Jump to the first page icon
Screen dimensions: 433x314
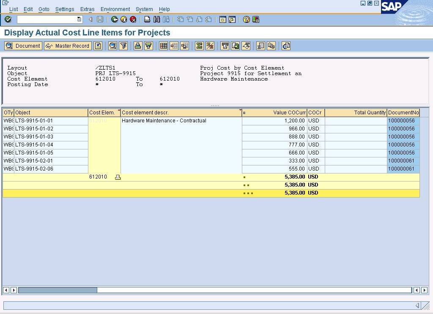pos(180,19)
